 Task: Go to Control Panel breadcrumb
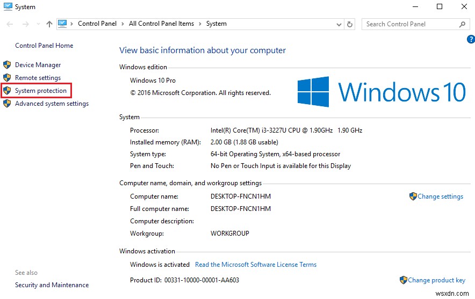coord(97,24)
